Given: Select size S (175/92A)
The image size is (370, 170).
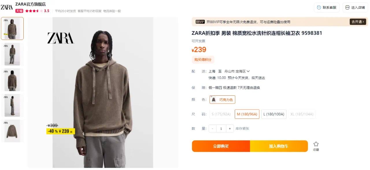Looking at the screenshot, I should click(221, 114).
